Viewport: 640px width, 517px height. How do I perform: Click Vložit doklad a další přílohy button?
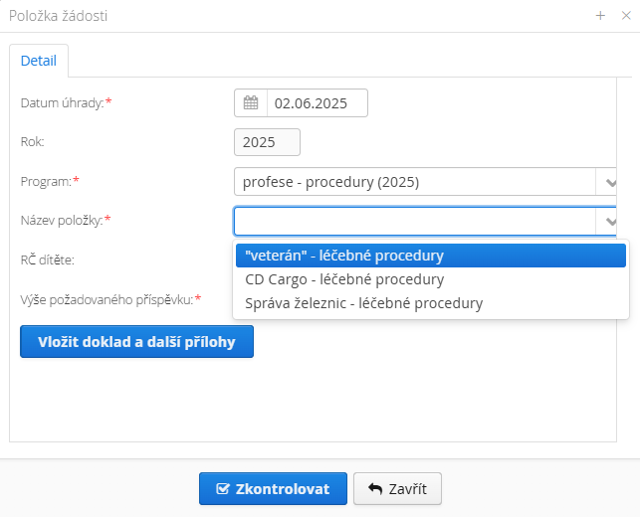tap(136, 342)
